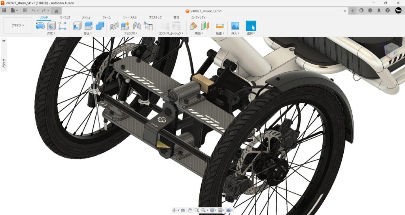Open the File menu icon
The width and height of the screenshot is (405, 215).
click(14, 11)
